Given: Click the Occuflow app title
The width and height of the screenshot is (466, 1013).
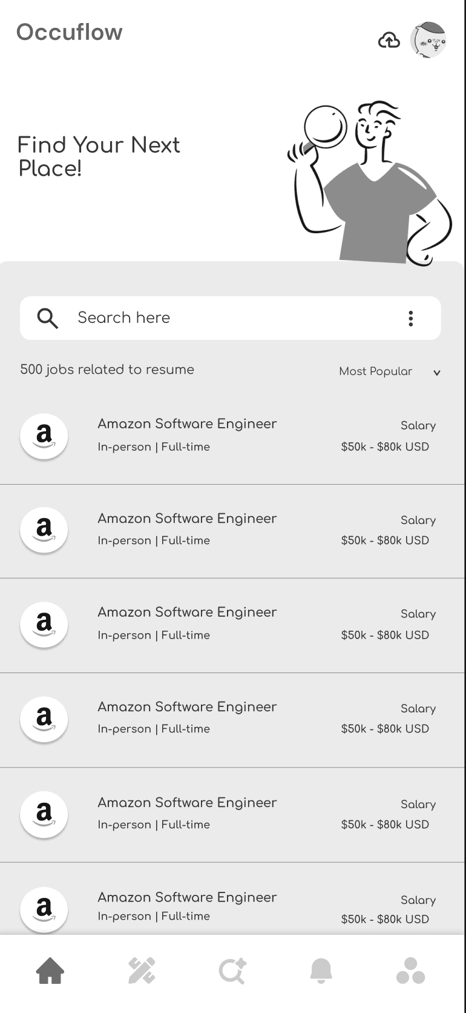Looking at the screenshot, I should [x=70, y=32].
